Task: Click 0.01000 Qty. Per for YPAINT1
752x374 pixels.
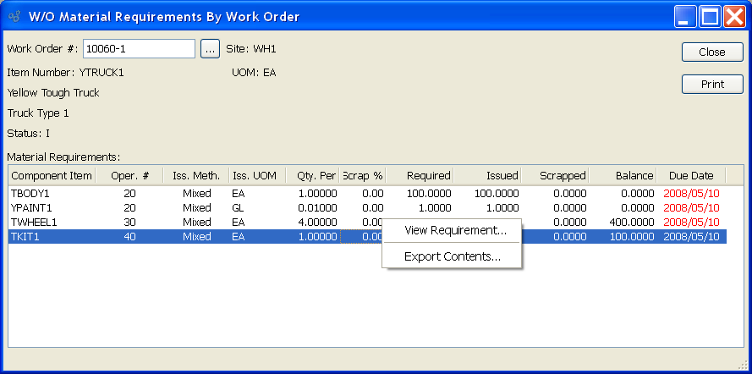Action: (x=317, y=208)
